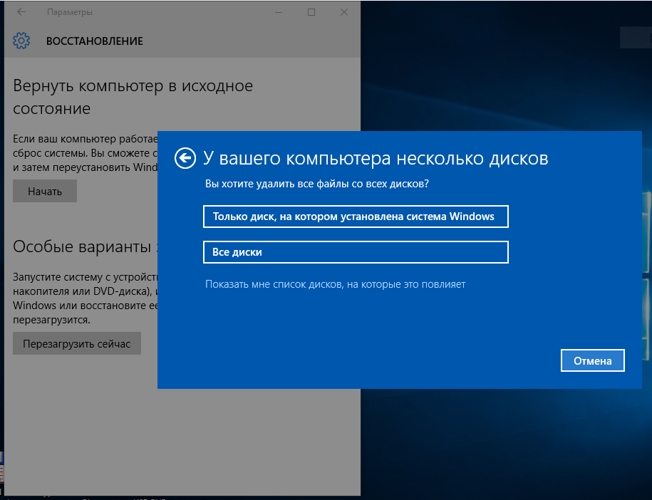The image size is (652, 500).
Task: Click the back arrow in the Параметры title bar
Action: click(21, 12)
